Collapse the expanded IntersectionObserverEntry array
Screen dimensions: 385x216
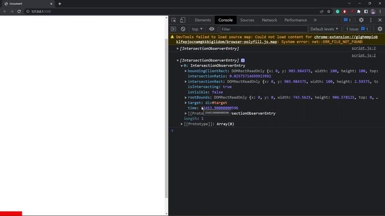pyautogui.click(x=177, y=60)
